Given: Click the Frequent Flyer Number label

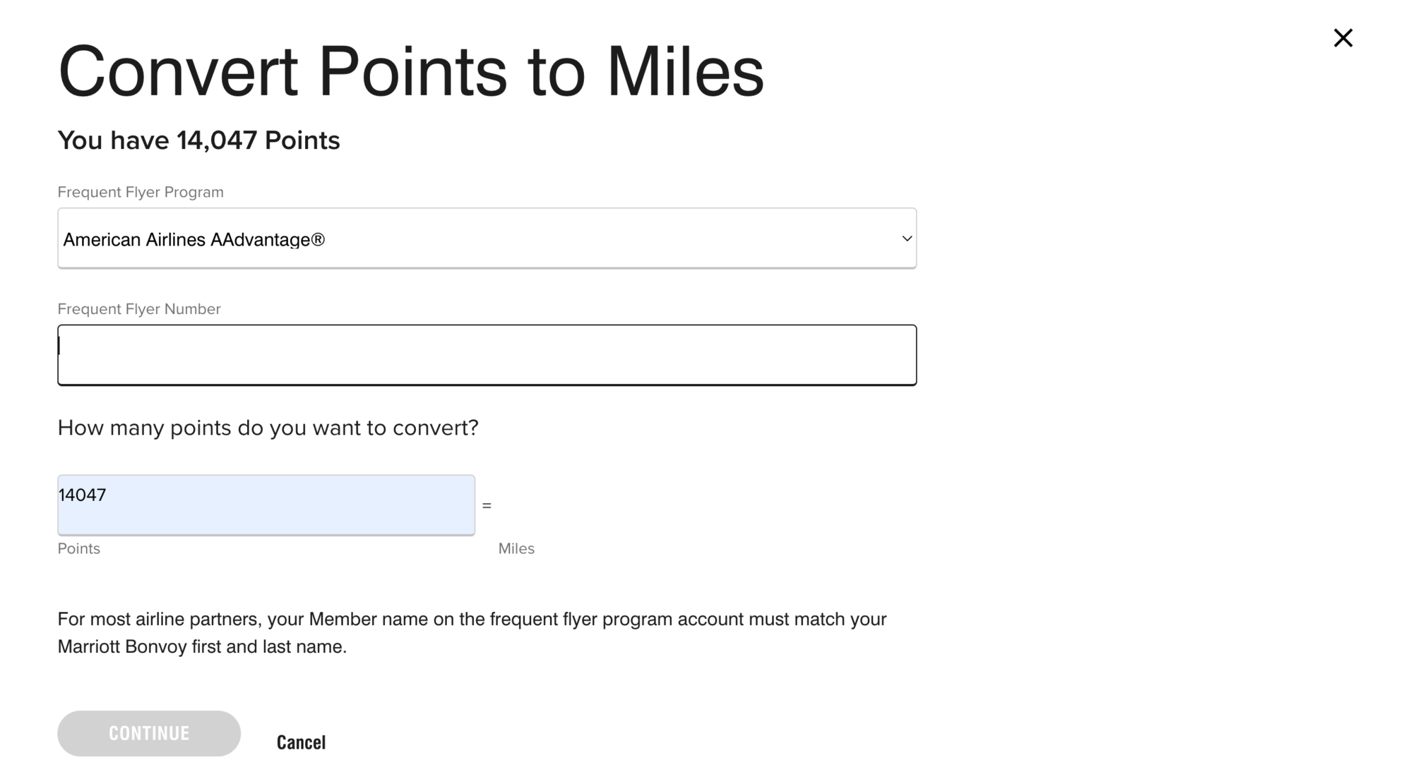Looking at the screenshot, I should 139,309.
